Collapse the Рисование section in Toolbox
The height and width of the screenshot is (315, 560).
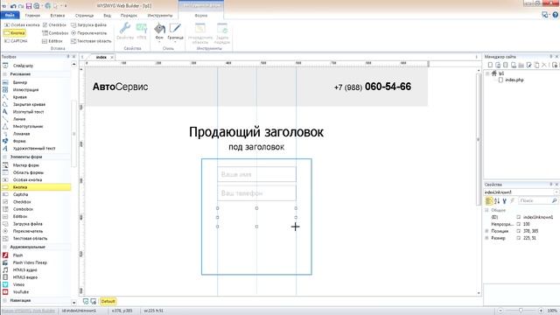click(5, 74)
